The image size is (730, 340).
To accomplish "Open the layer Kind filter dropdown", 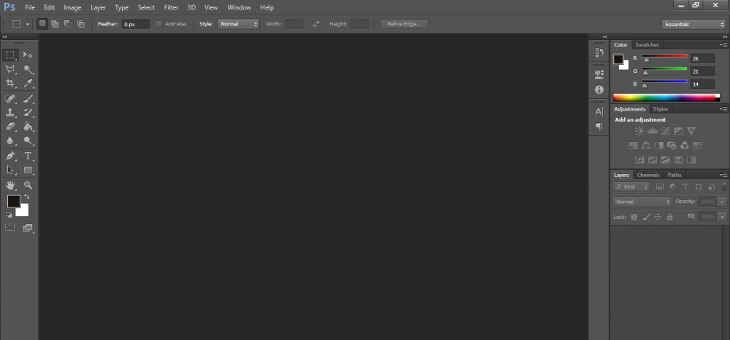I will tap(631, 186).
